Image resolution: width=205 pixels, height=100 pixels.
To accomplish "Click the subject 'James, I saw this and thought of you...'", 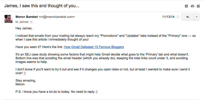I will pos(42,6).
